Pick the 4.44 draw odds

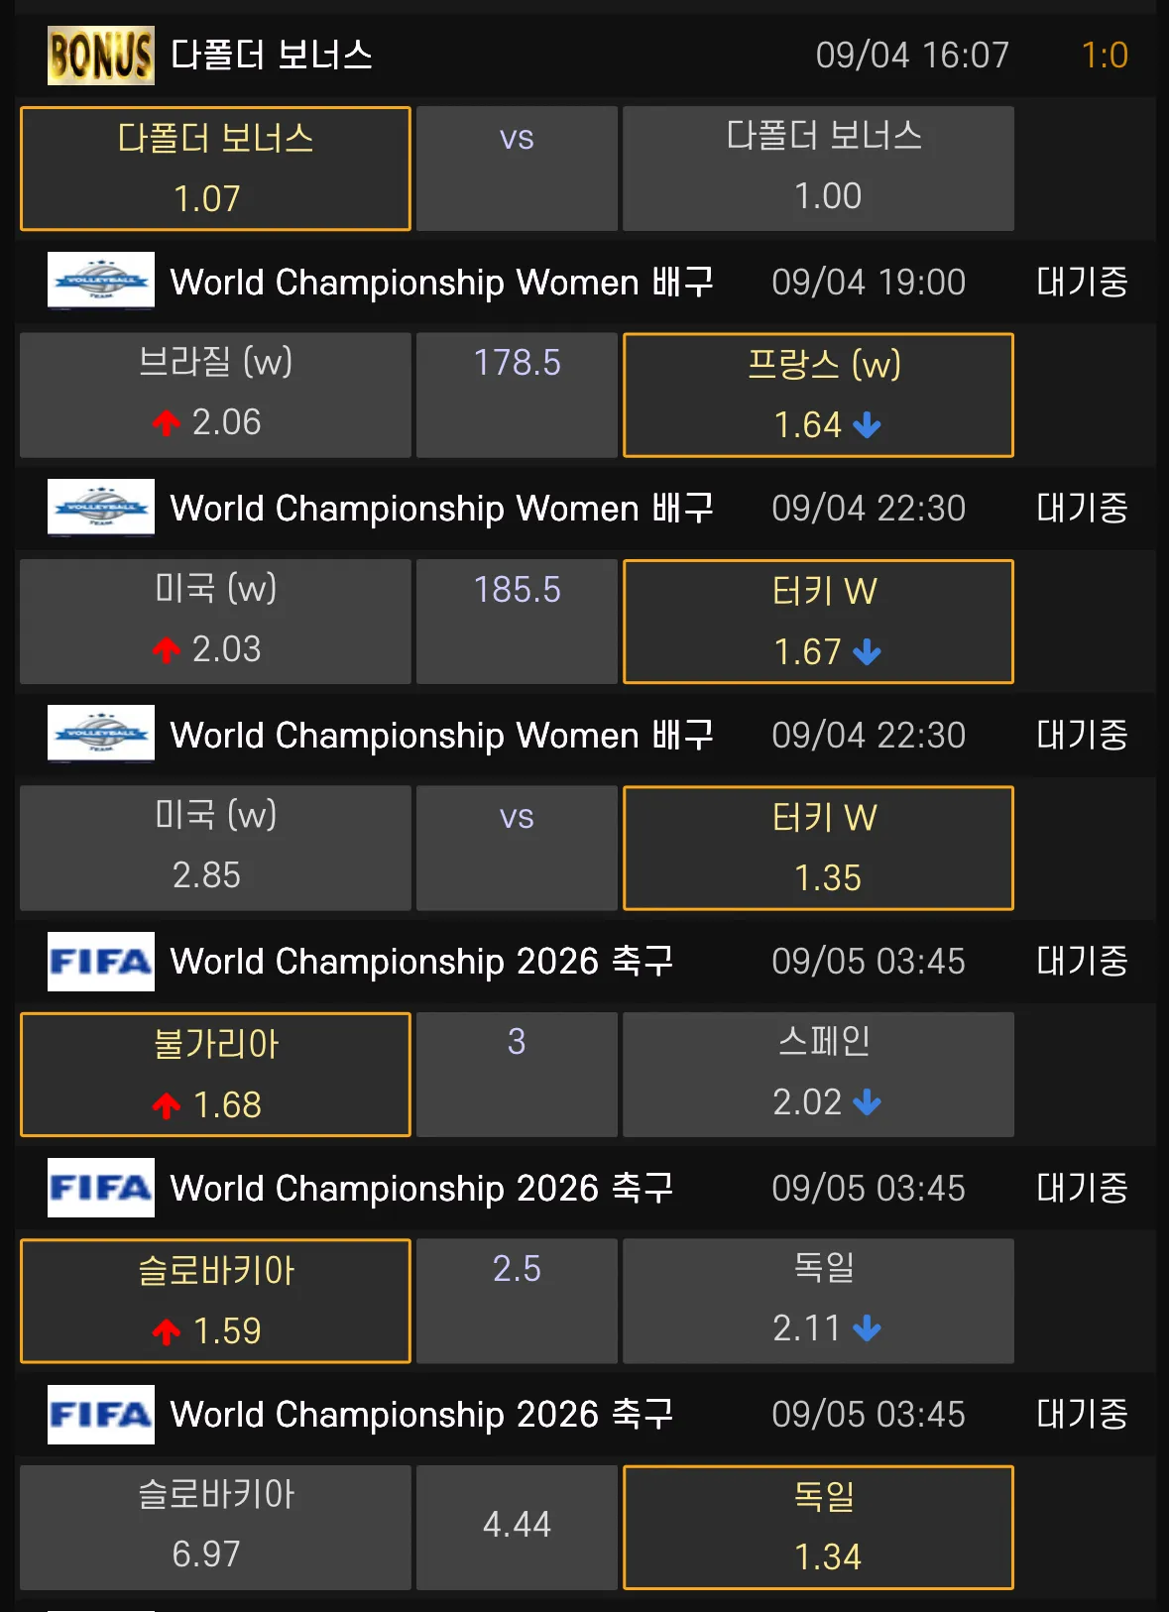[517, 1527]
